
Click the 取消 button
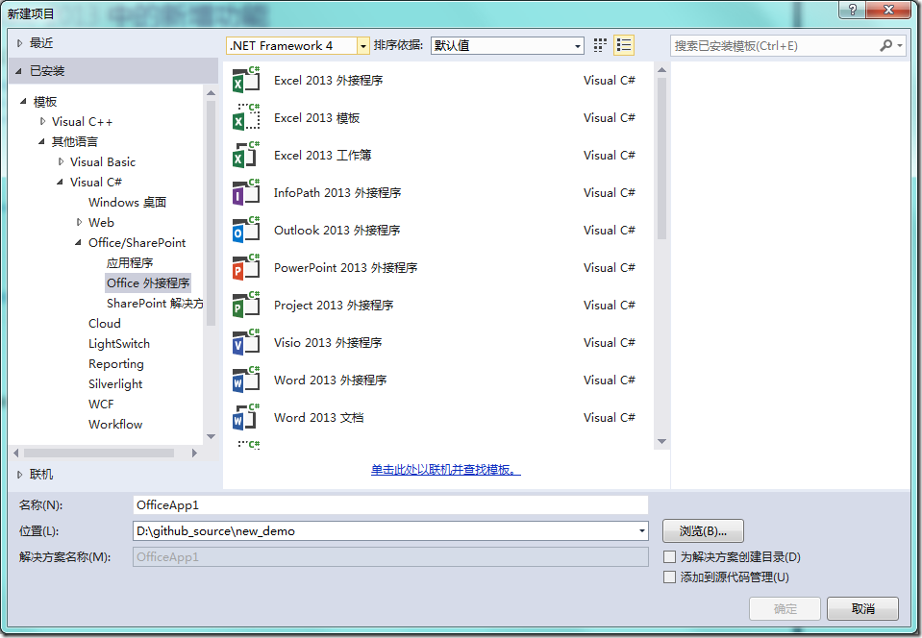pos(862,608)
